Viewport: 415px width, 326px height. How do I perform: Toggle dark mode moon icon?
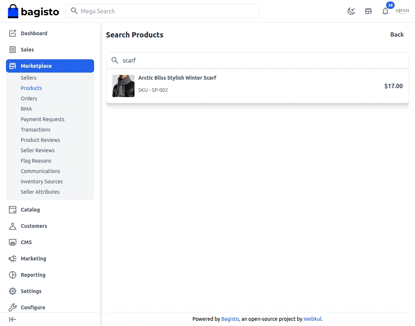[x=351, y=11]
